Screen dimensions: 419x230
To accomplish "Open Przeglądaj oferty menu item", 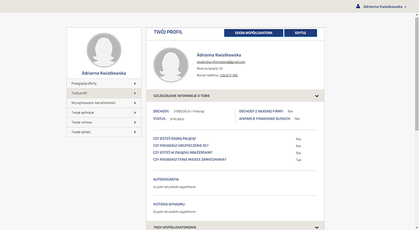I will coord(104,84).
